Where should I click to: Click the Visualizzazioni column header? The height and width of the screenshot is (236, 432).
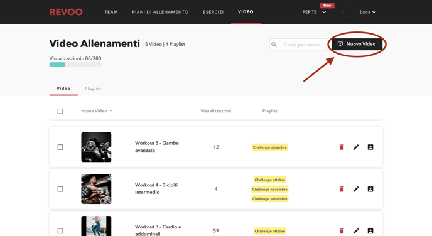coord(216,111)
